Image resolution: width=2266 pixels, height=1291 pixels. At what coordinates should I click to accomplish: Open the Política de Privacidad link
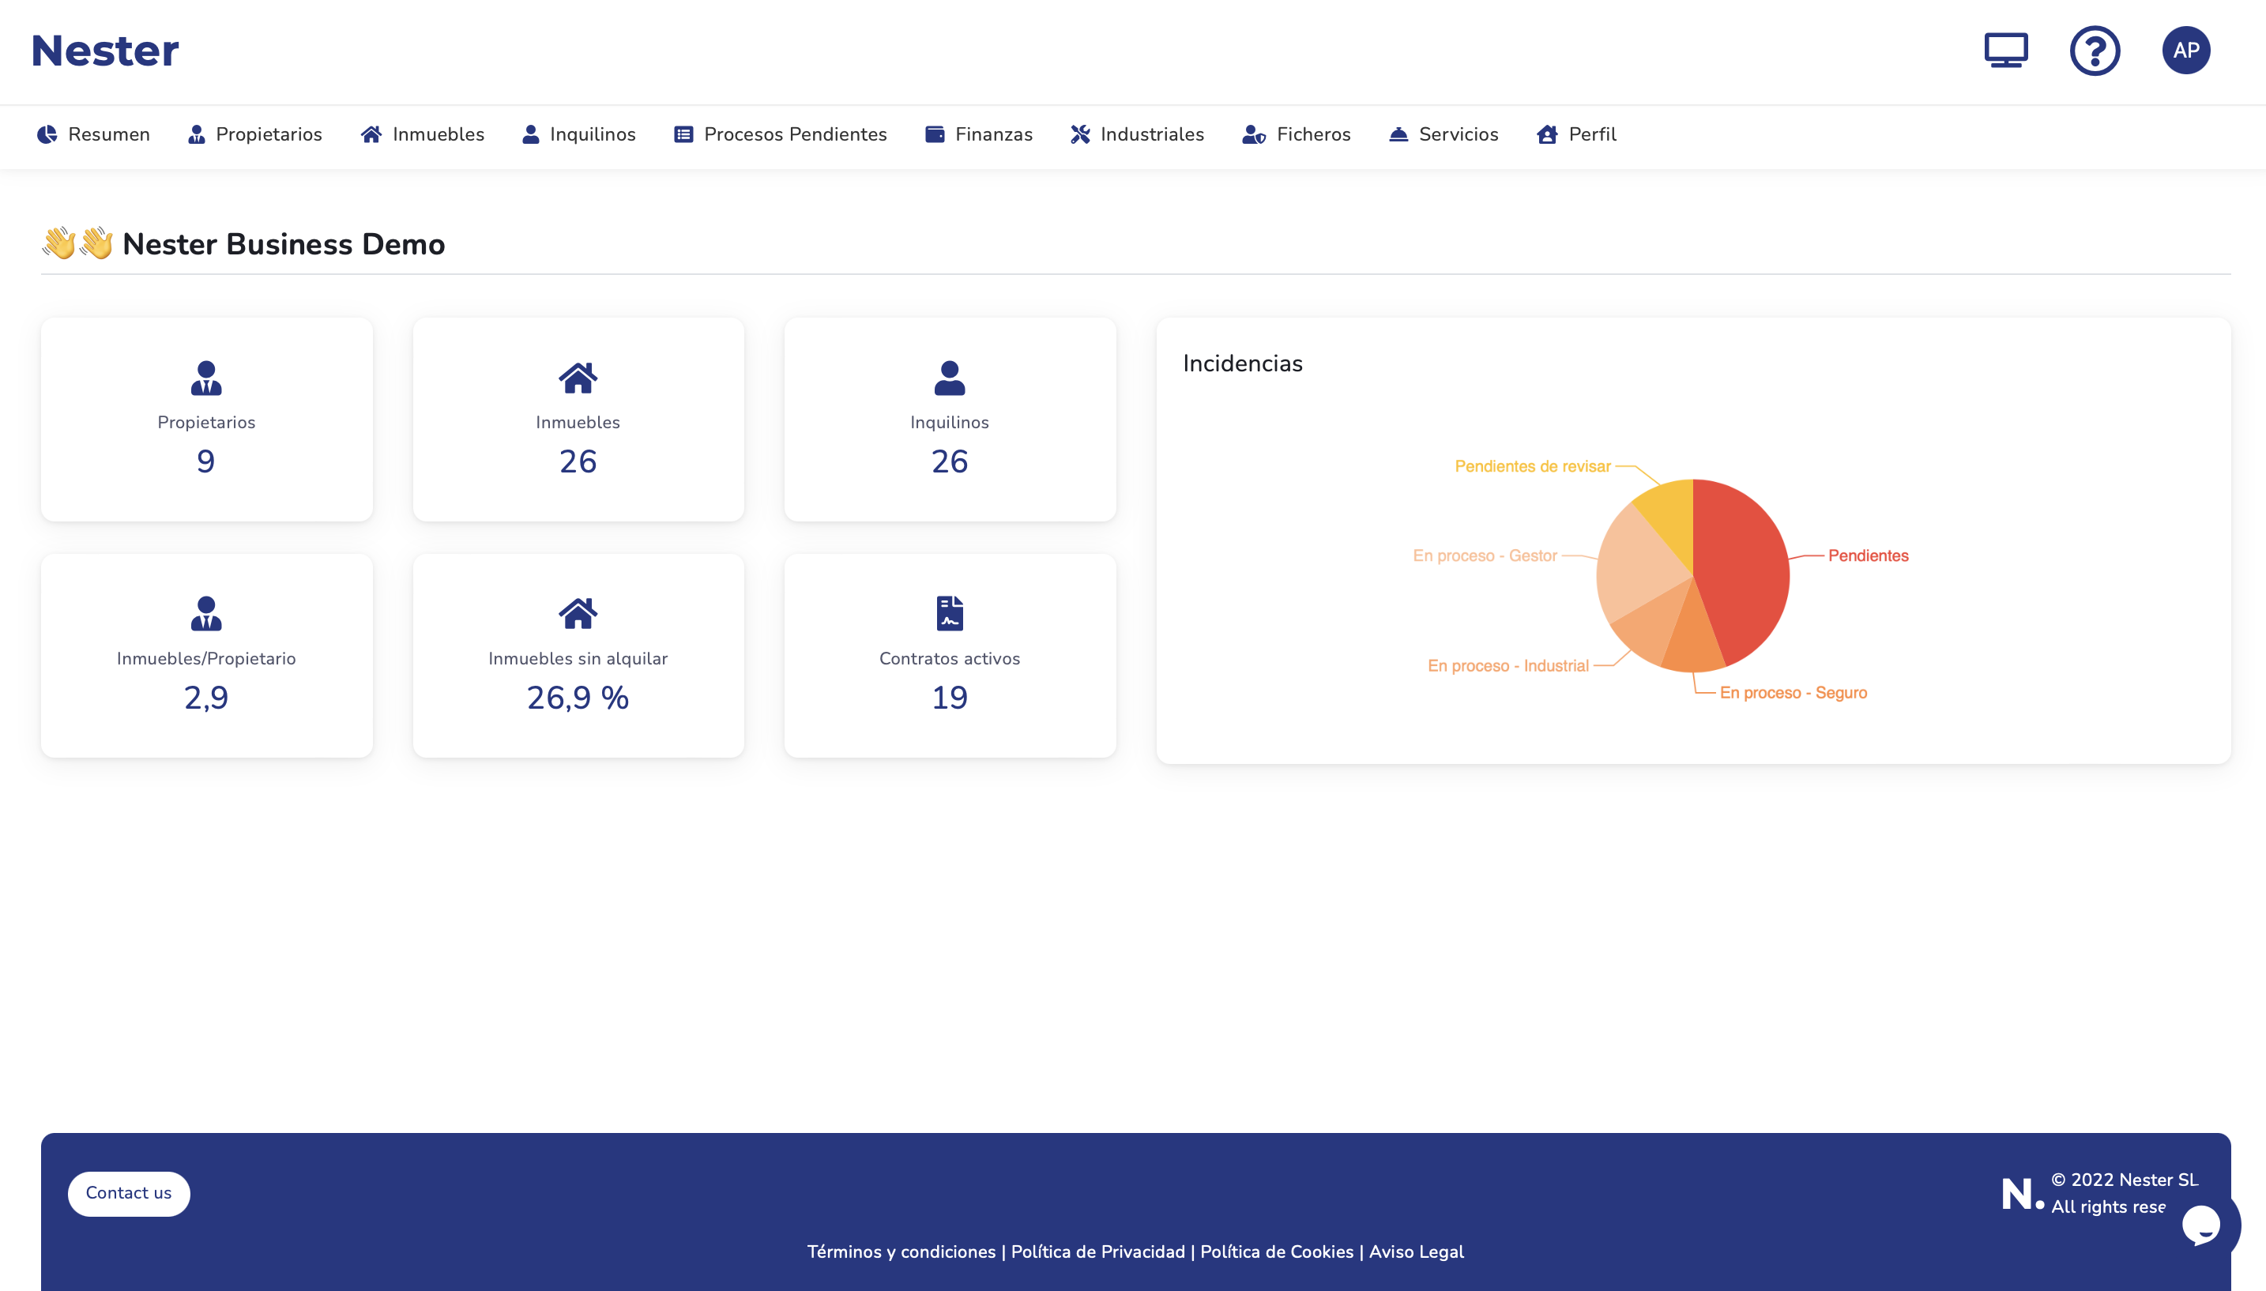coord(1097,1251)
